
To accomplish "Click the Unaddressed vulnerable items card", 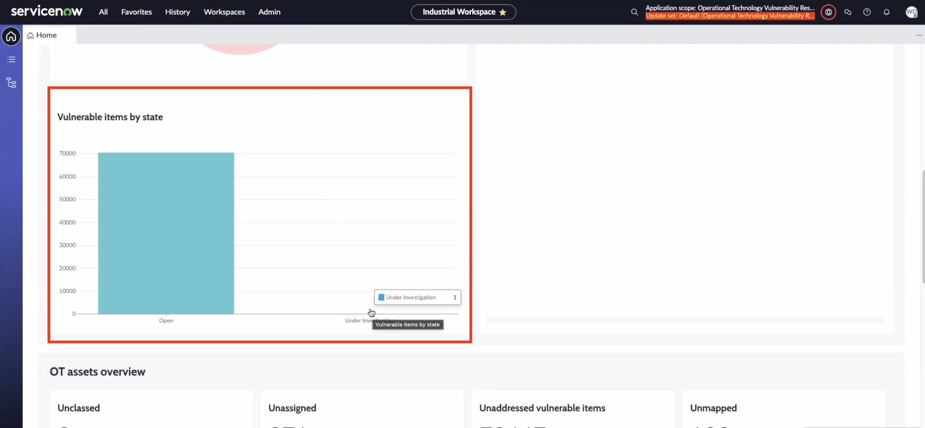I will tap(542, 408).
